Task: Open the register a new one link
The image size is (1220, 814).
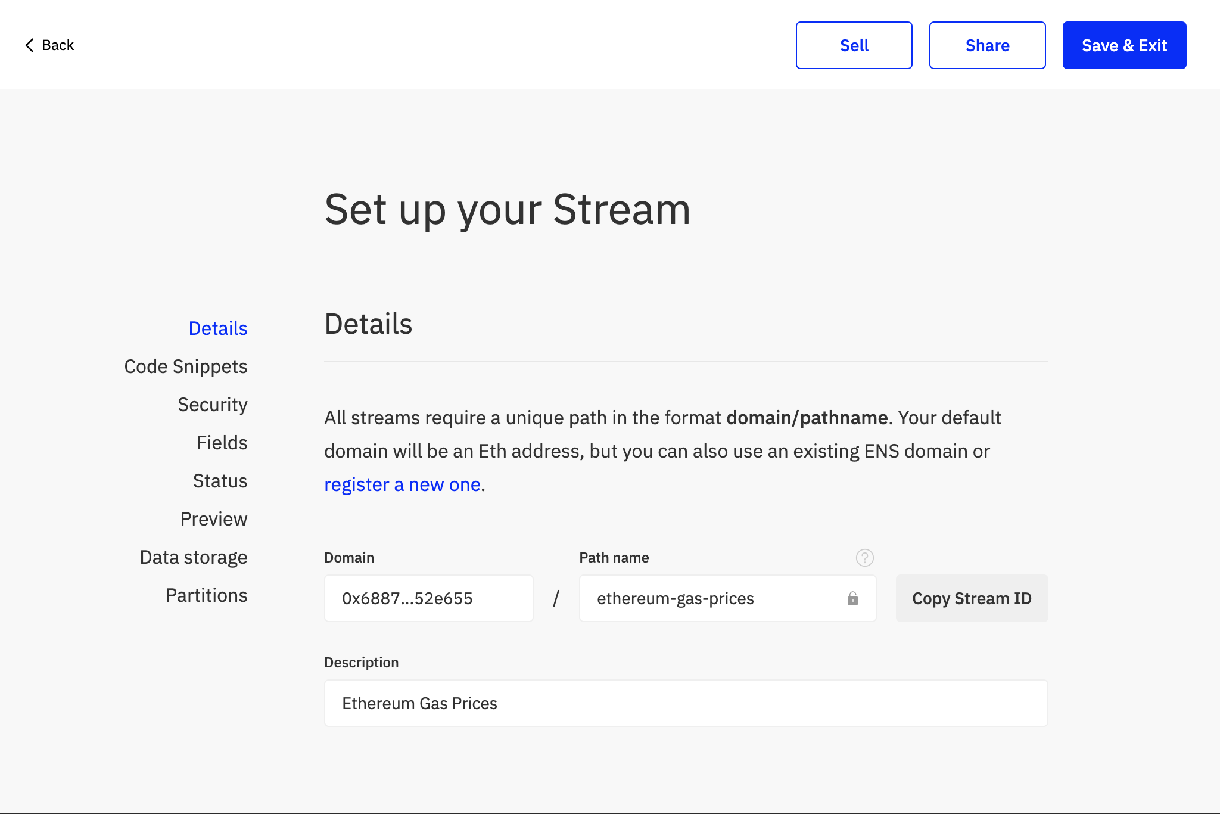Action: (x=402, y=484)
